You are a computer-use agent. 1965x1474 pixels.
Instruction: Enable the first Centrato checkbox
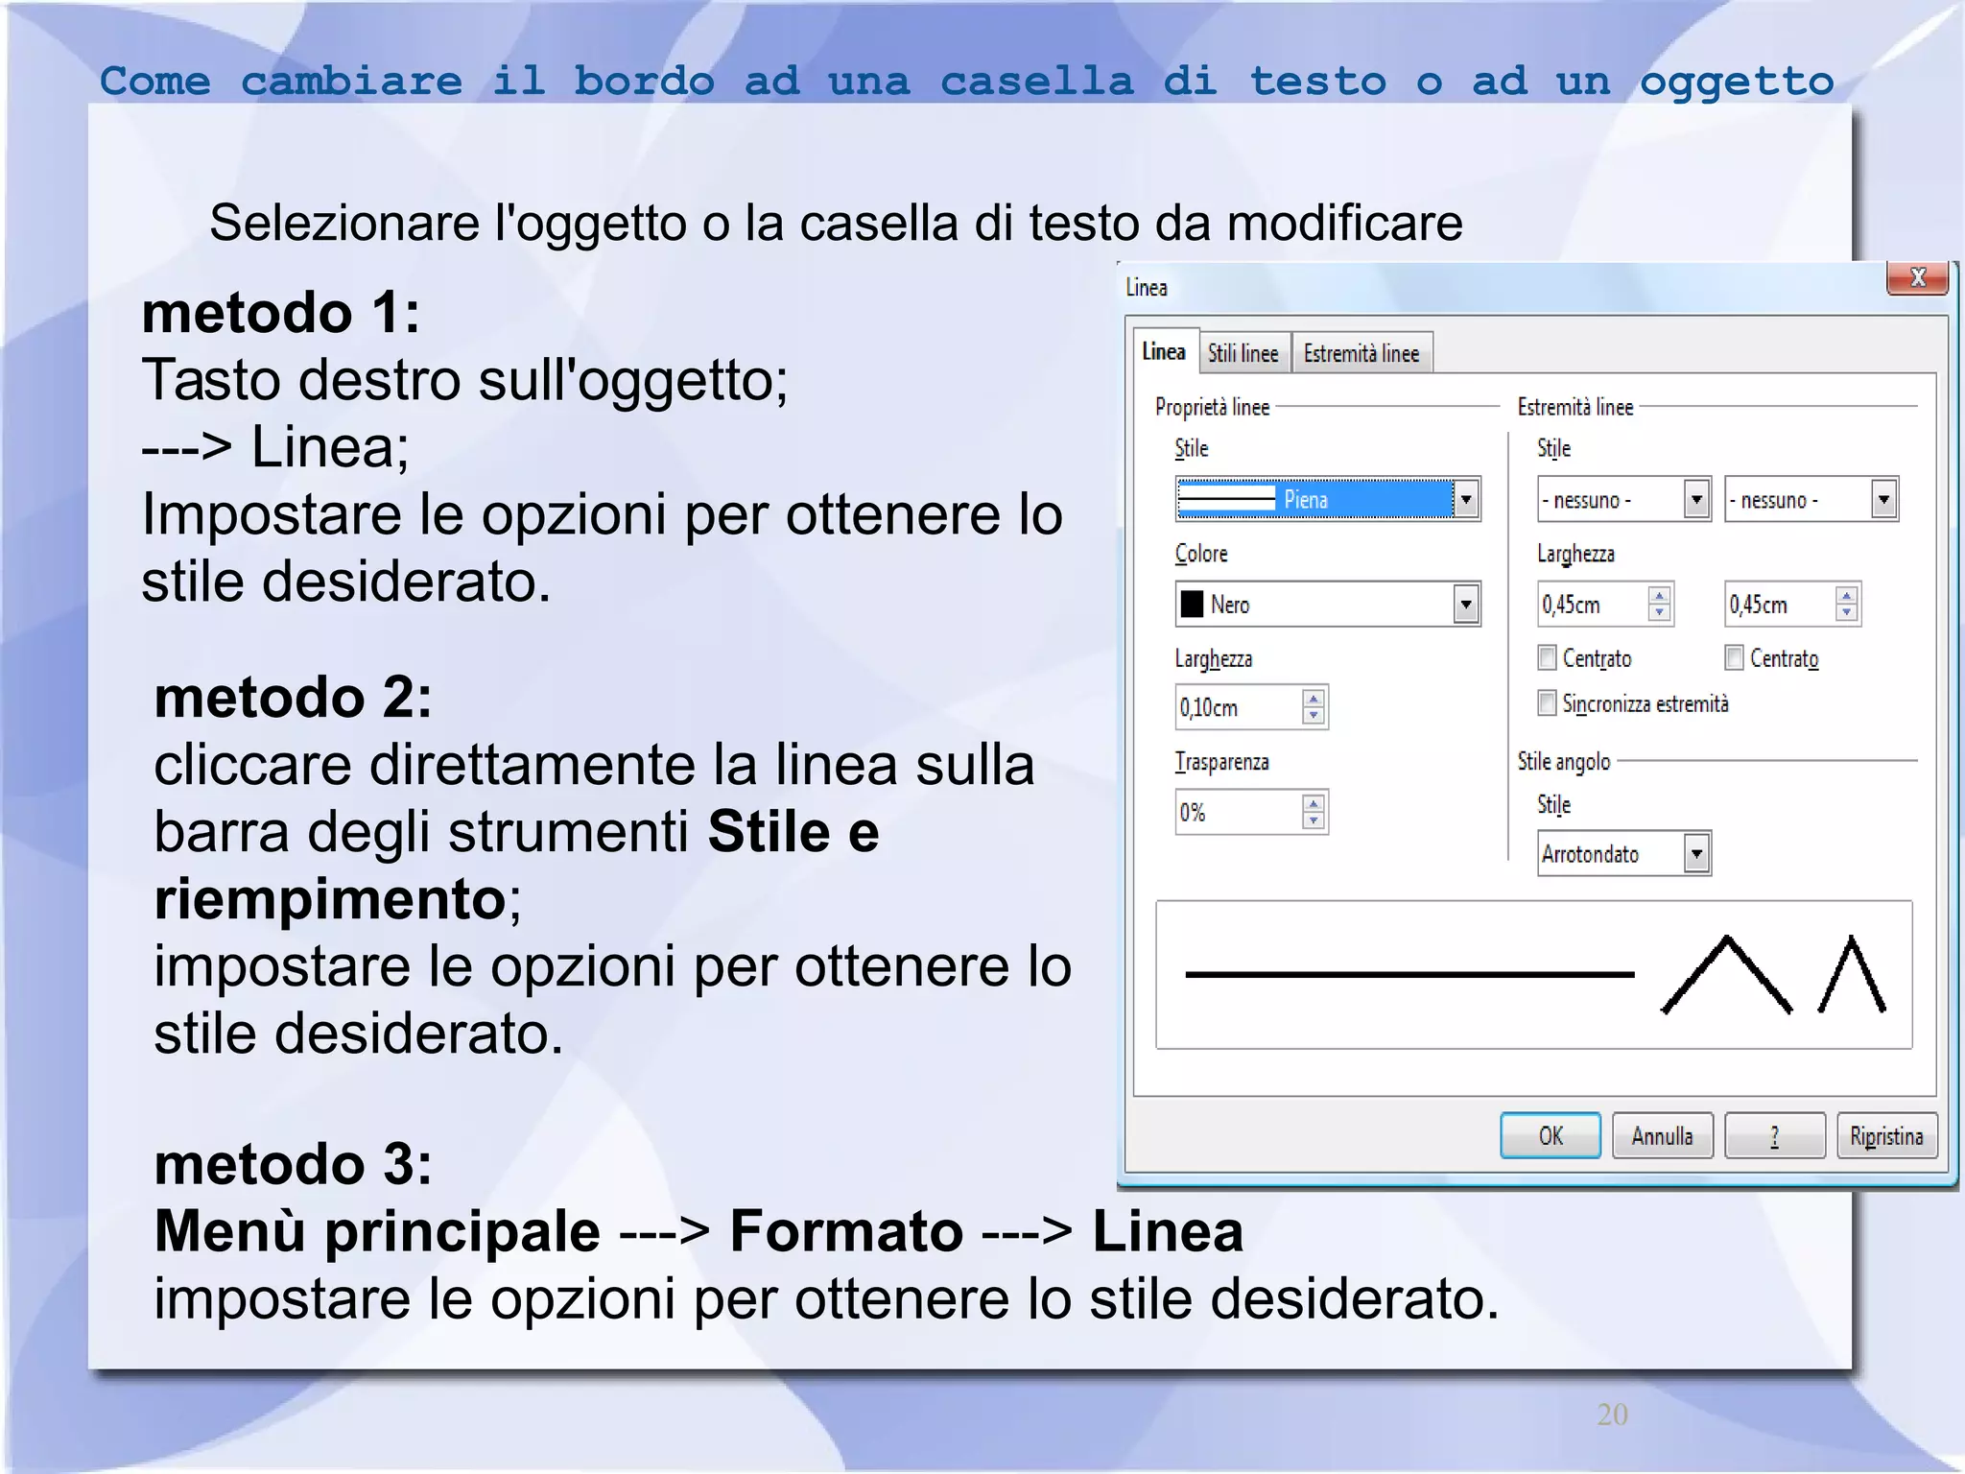1547,657
